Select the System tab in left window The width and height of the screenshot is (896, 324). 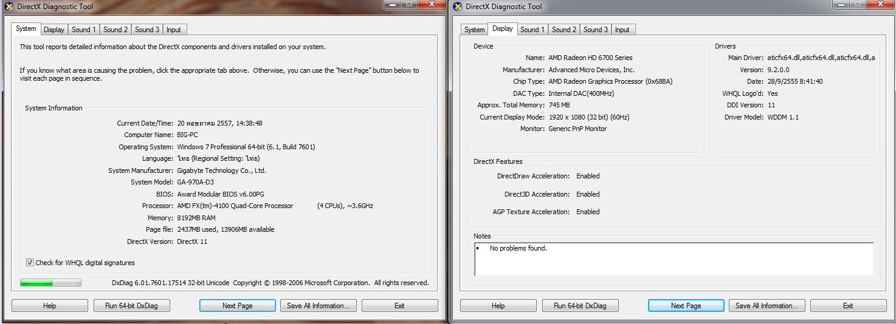(26, 29)
